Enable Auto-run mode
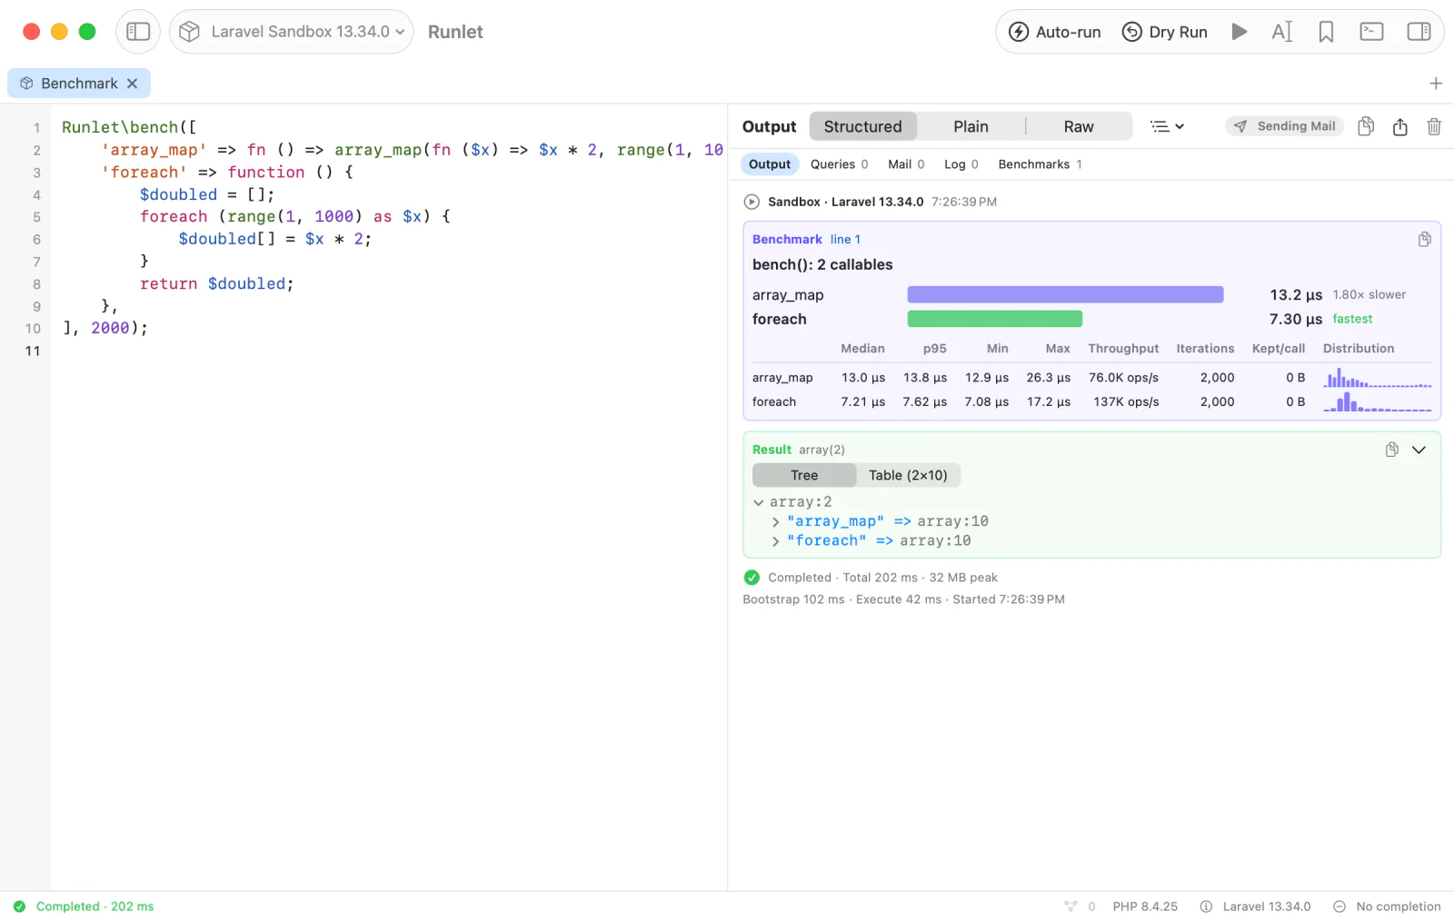 coord(1055,32)
